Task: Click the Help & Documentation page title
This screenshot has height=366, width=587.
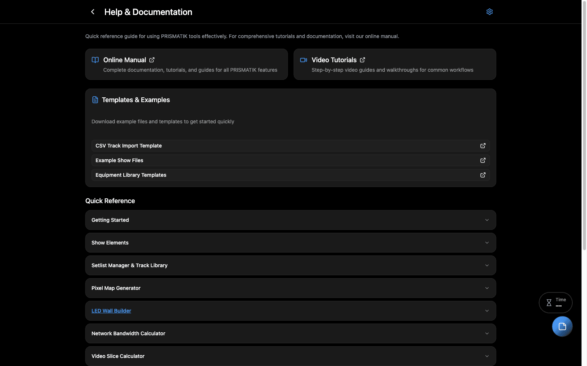Action: (148, 12)
